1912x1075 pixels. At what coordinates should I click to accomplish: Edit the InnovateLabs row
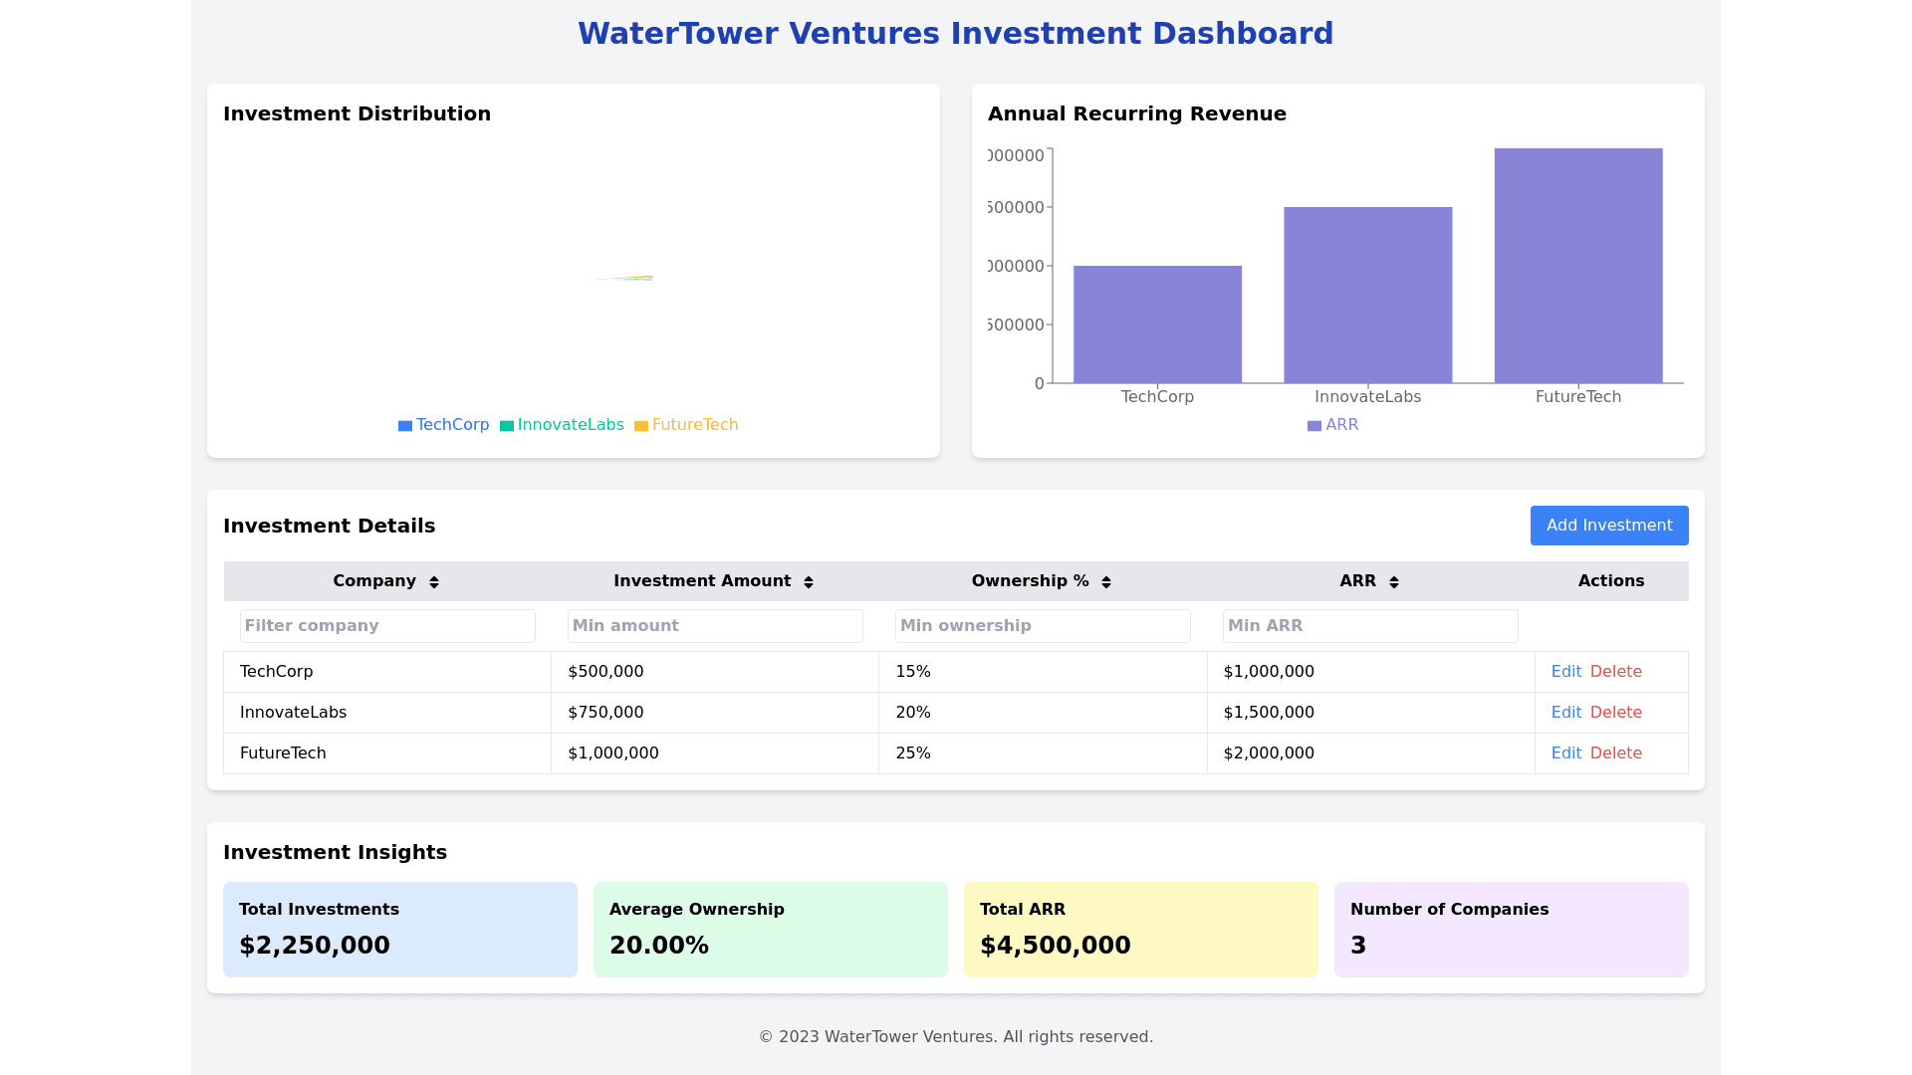point(1565,713)
